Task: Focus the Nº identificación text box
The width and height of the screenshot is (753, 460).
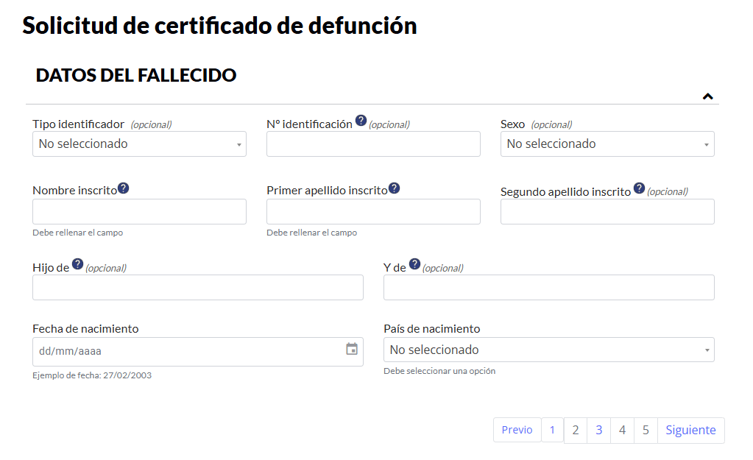Action: pos(372,144)
